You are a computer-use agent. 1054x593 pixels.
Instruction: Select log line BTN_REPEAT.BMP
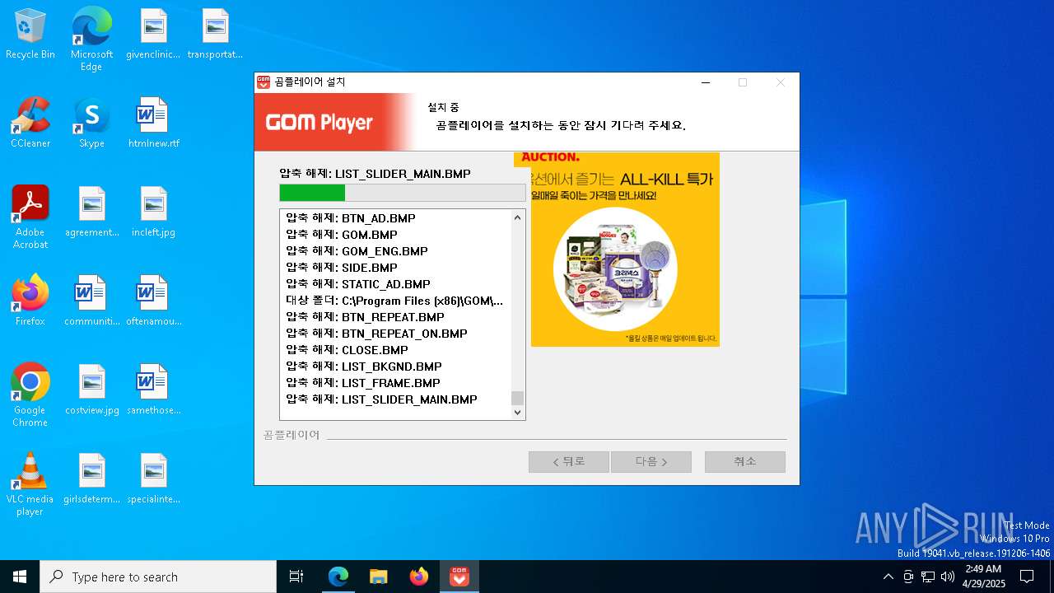[x=364, y=317]
